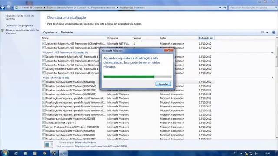Click the dark taskbar app icon

tap(54, 153)
